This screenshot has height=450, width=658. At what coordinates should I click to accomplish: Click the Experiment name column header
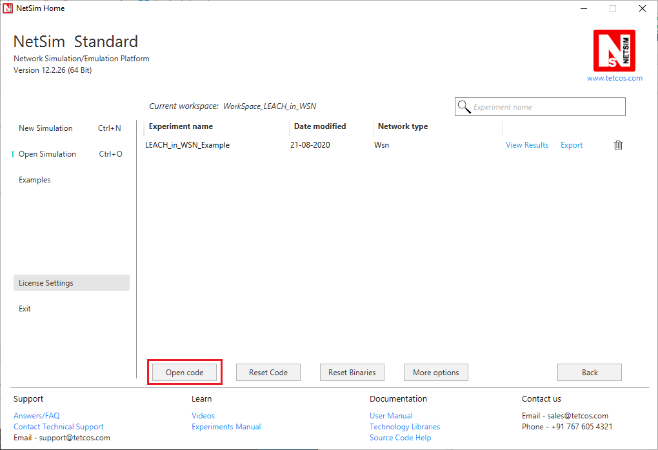[x=181, y=126]
